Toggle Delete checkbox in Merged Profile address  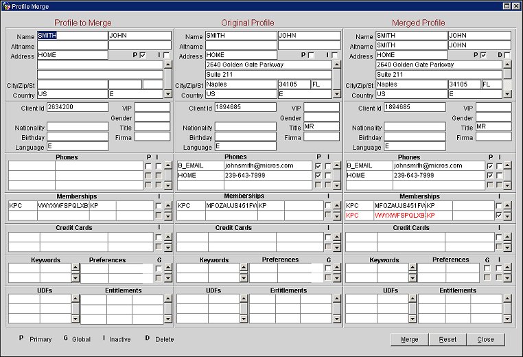pos(507,55)
